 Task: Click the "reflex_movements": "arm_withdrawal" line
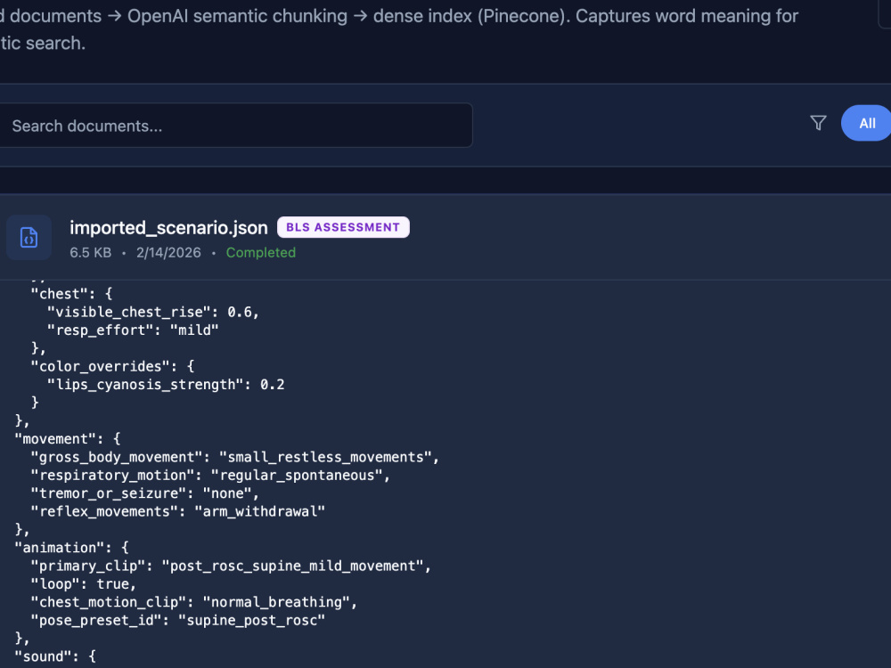pos(178,512)
